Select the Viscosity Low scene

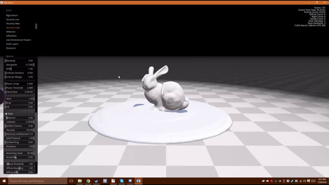(13, 20)
